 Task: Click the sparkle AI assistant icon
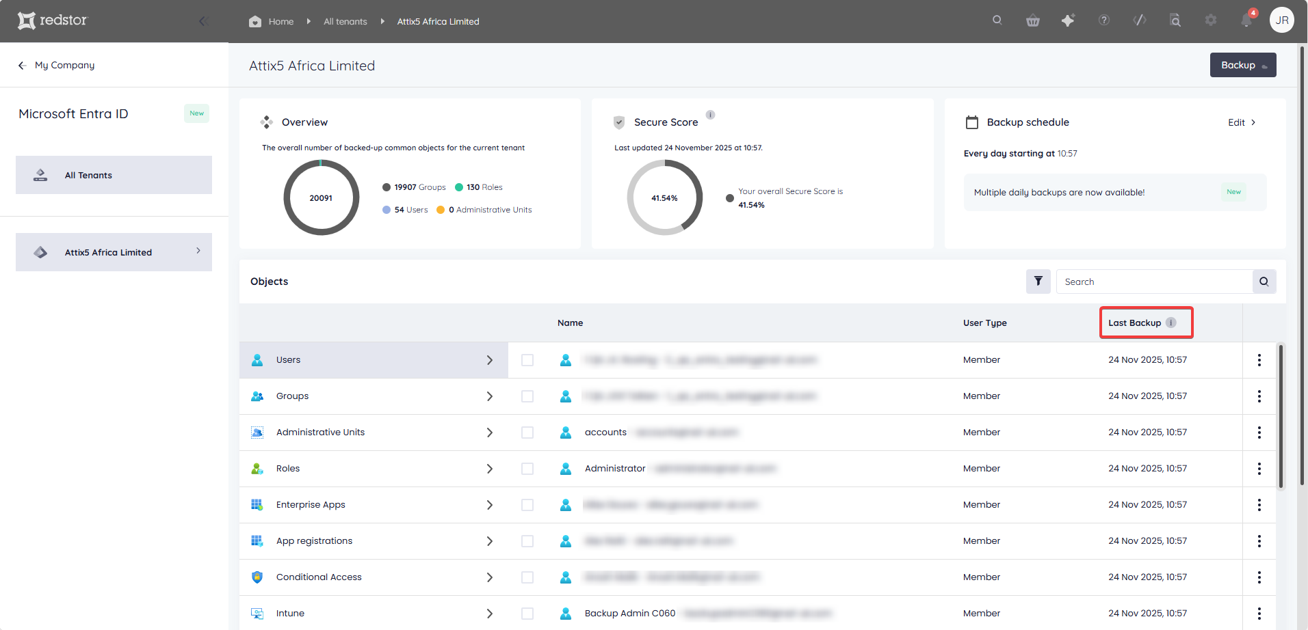[x=1068, y=20]
